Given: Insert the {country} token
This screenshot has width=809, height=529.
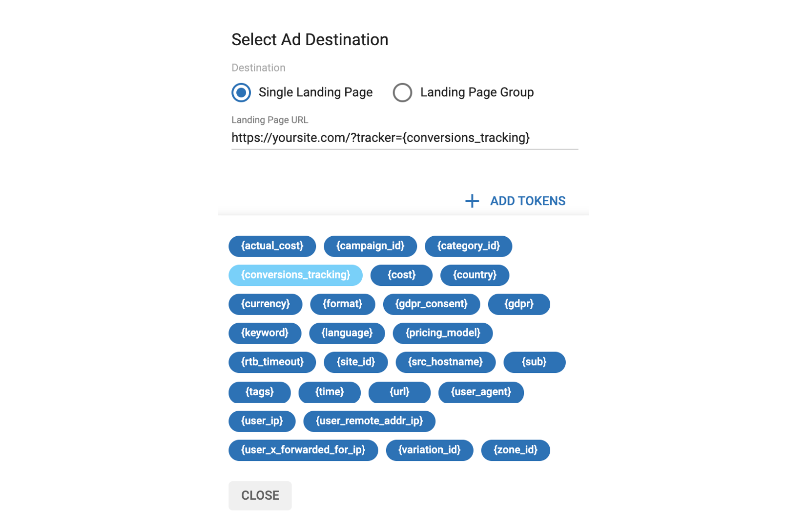Looking at the screenshot, I should tap(474, 275).
